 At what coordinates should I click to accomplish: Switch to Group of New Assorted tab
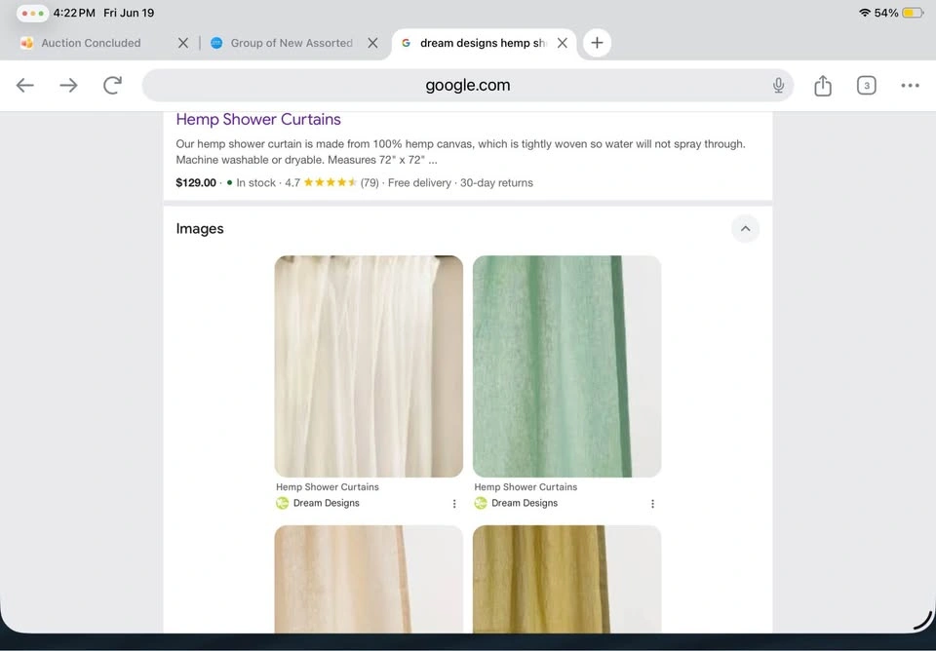[x=292, y=43]
